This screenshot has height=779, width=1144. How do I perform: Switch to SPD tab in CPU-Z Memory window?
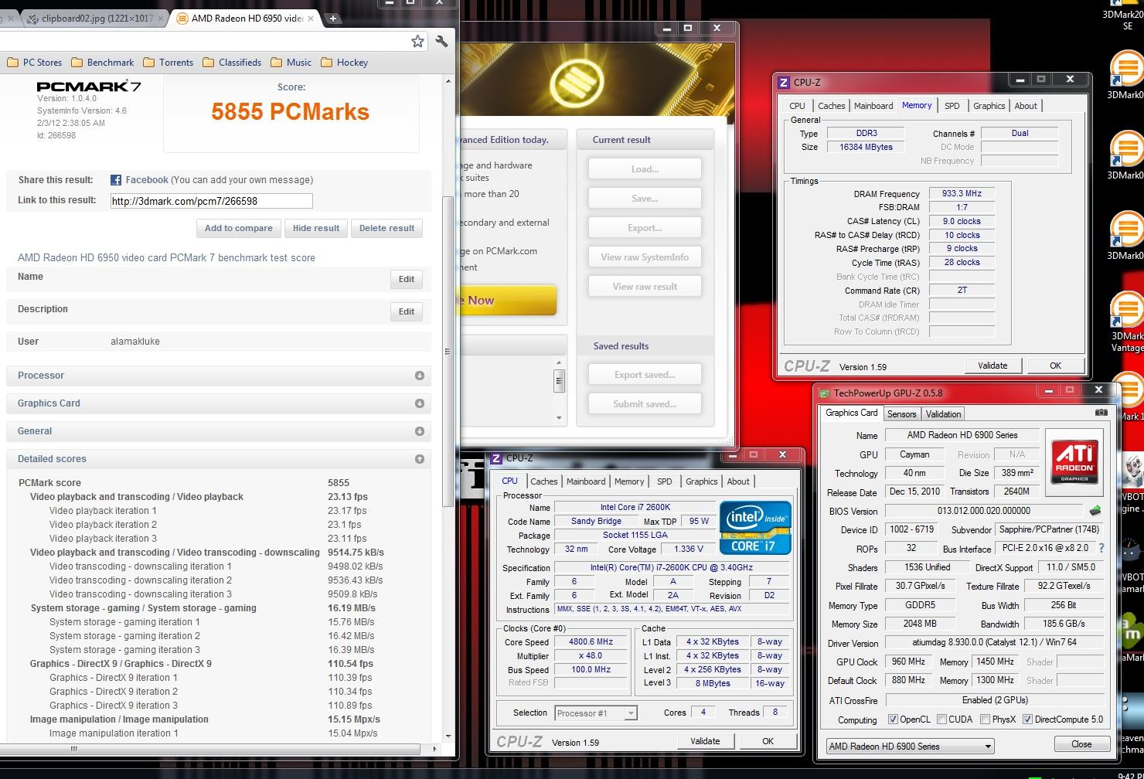point(952,106)
